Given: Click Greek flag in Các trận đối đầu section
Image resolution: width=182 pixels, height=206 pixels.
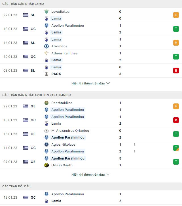Looking at the screenshot, I should click(x=26, y=197).
